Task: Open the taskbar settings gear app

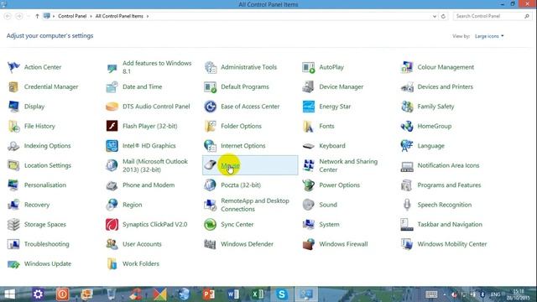Action: (x=38, y=294)
